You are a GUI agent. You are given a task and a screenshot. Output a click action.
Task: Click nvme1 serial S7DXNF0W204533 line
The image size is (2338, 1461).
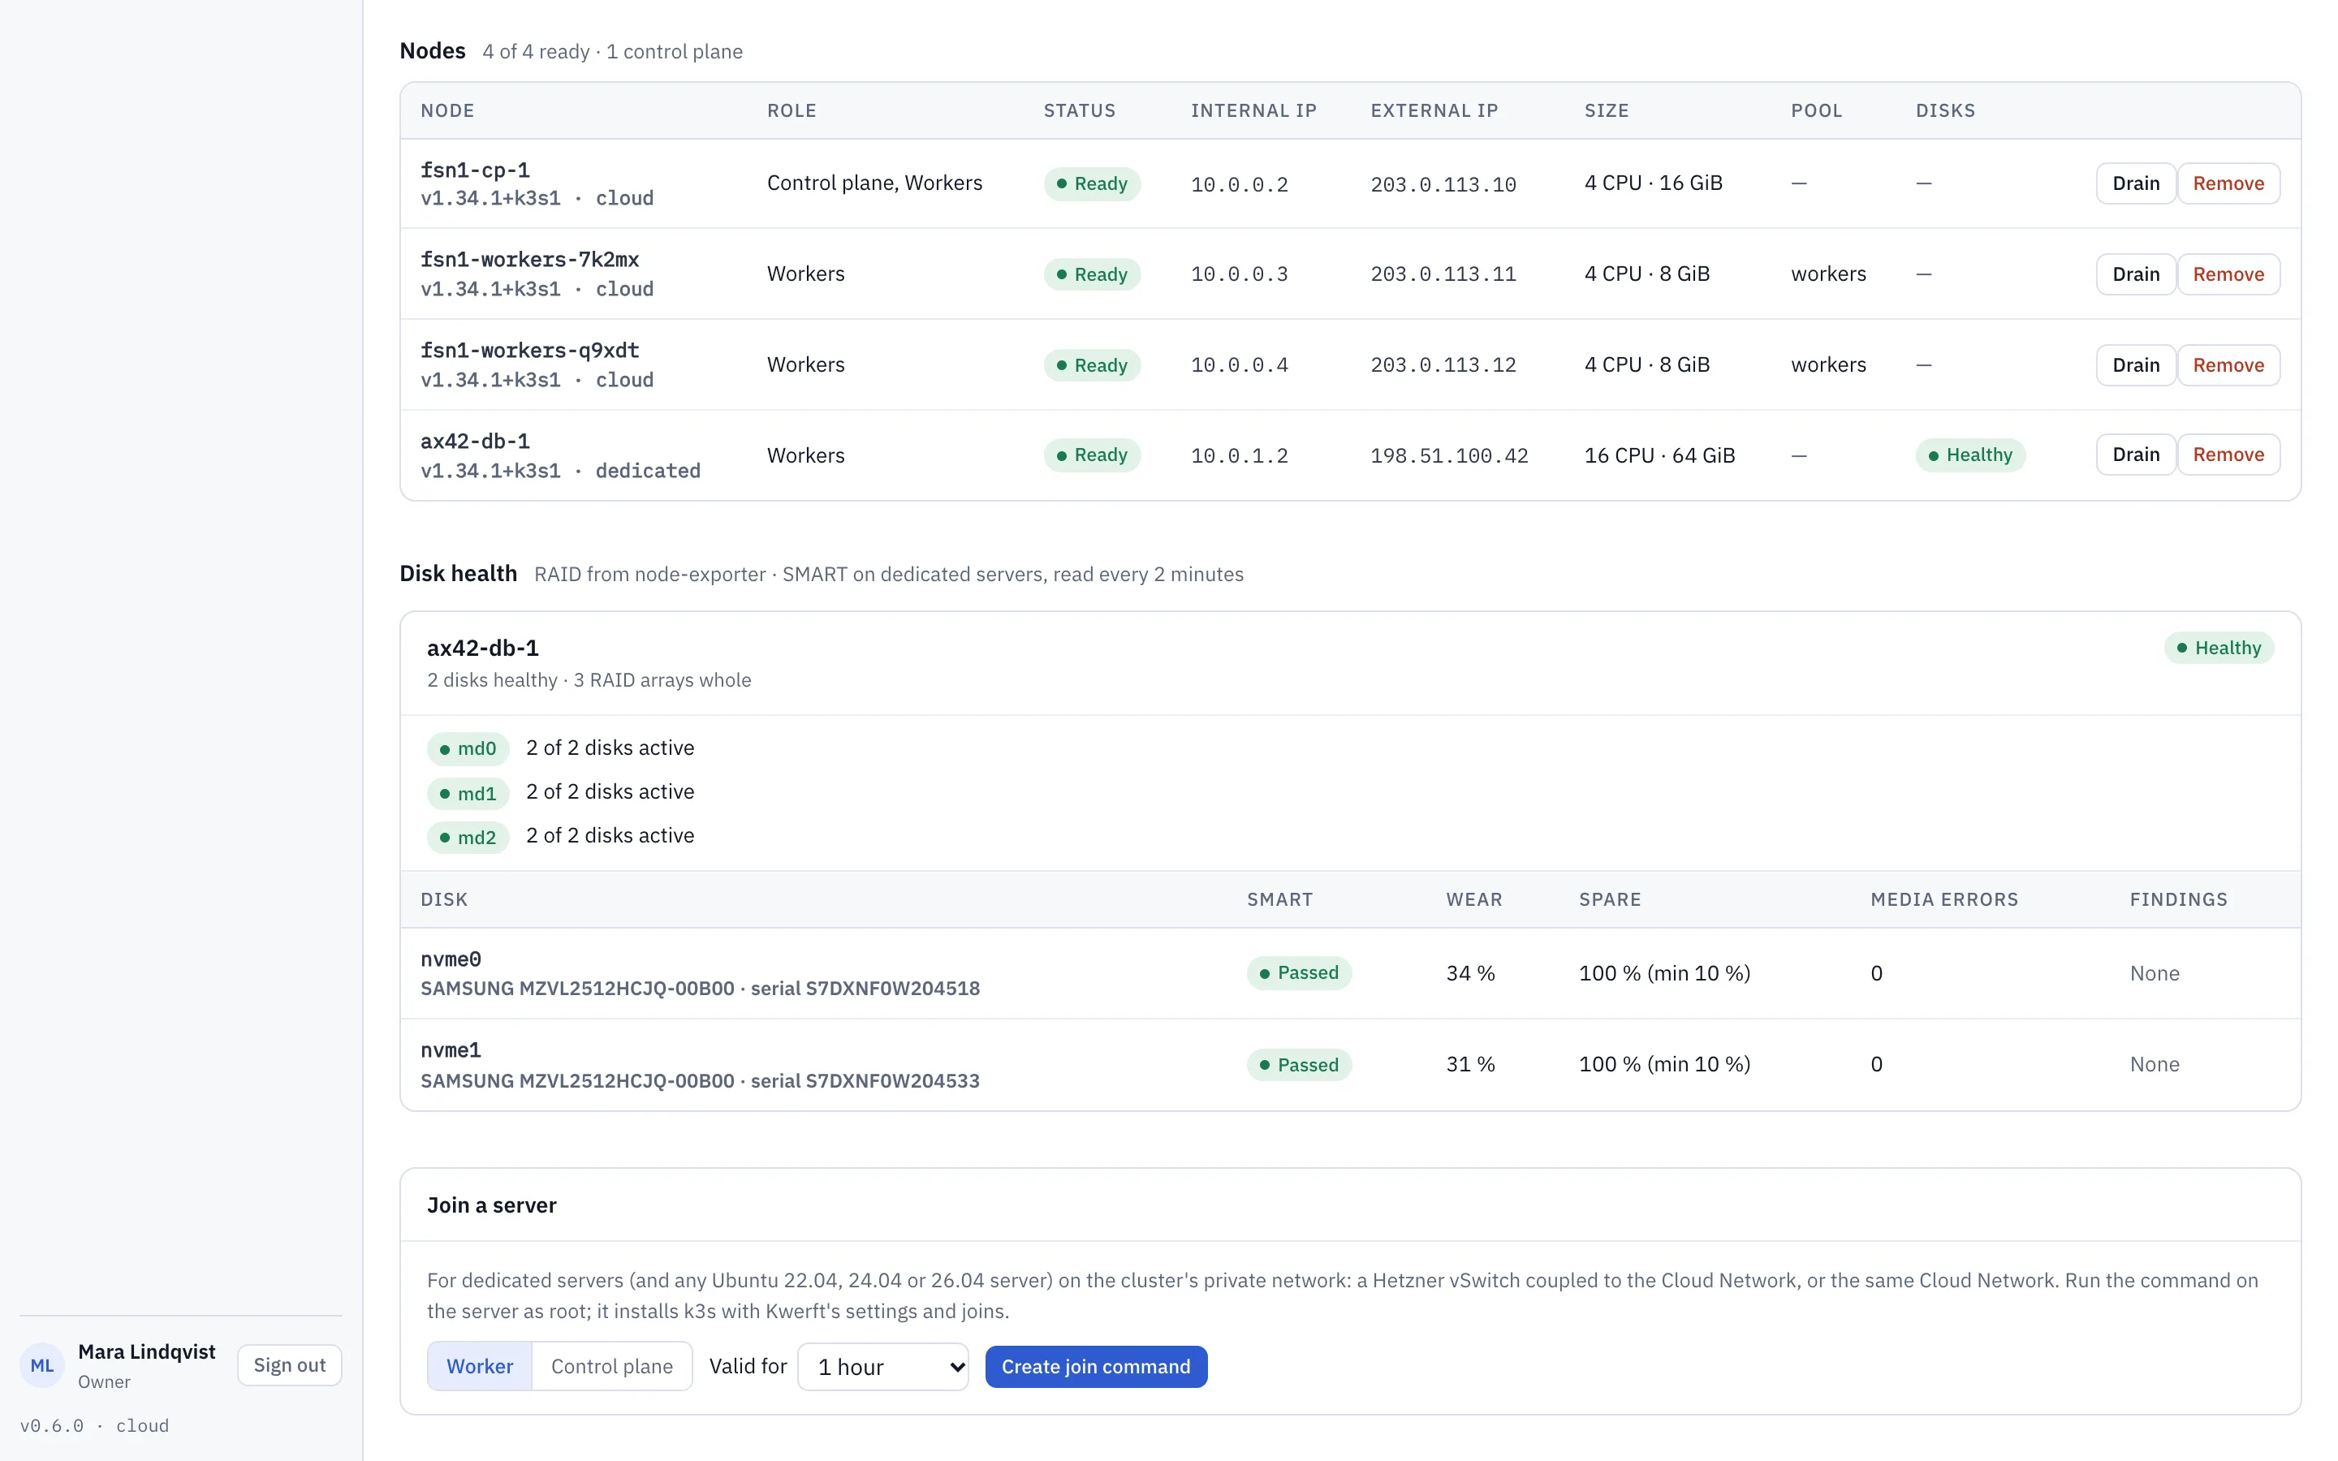(700, 1081)
